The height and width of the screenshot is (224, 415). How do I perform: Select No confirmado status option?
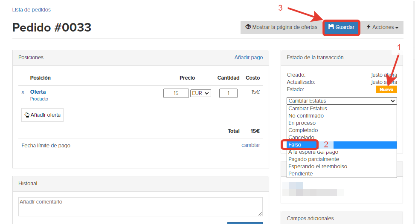342,116
